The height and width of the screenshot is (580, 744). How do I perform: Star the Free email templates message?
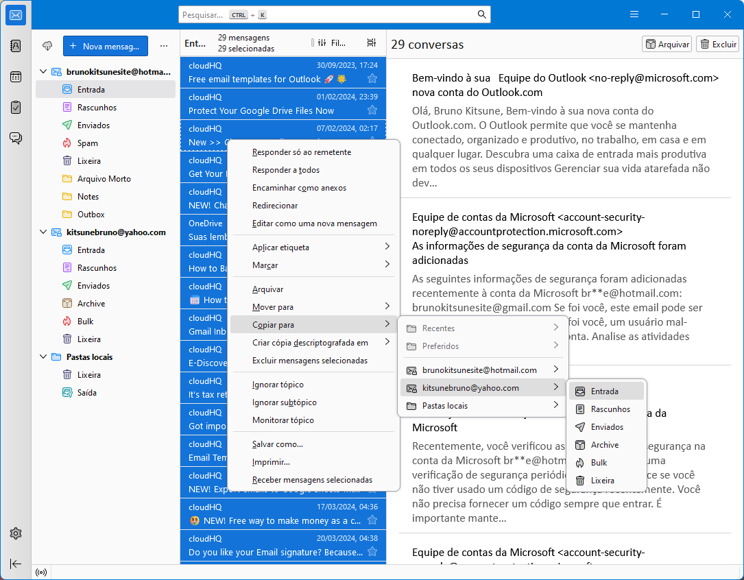372,79
